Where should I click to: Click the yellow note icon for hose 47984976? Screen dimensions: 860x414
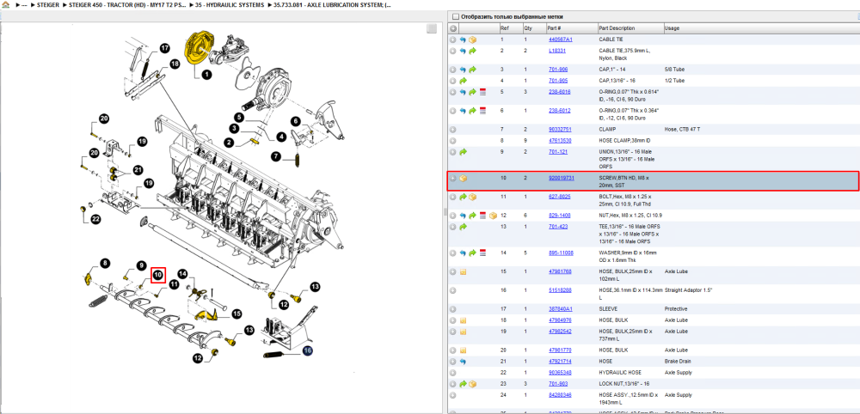[463, 320]
